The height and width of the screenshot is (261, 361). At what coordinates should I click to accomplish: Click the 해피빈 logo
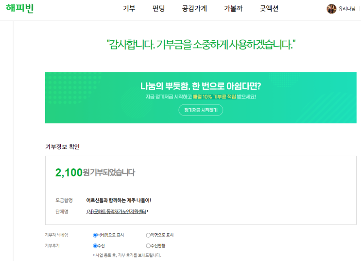point(19,8)
